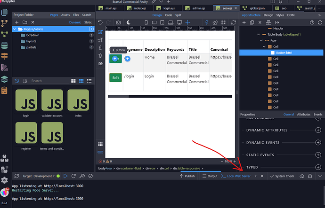Toggle the grid overlay icon below the canvas tools
Screen dimensions: 325x208
pos(100,144)
